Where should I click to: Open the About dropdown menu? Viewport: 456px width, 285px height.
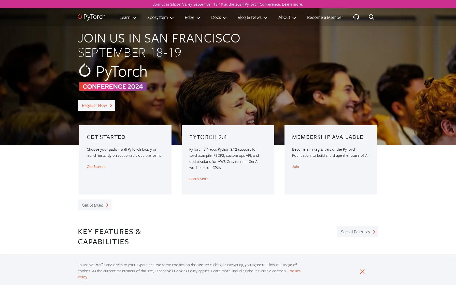click(x=287, y=17)
